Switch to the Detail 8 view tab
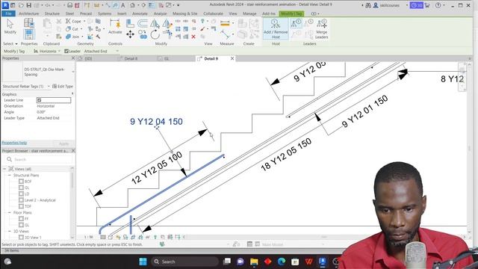Viewport: 478px width, 269px height. 131,58
